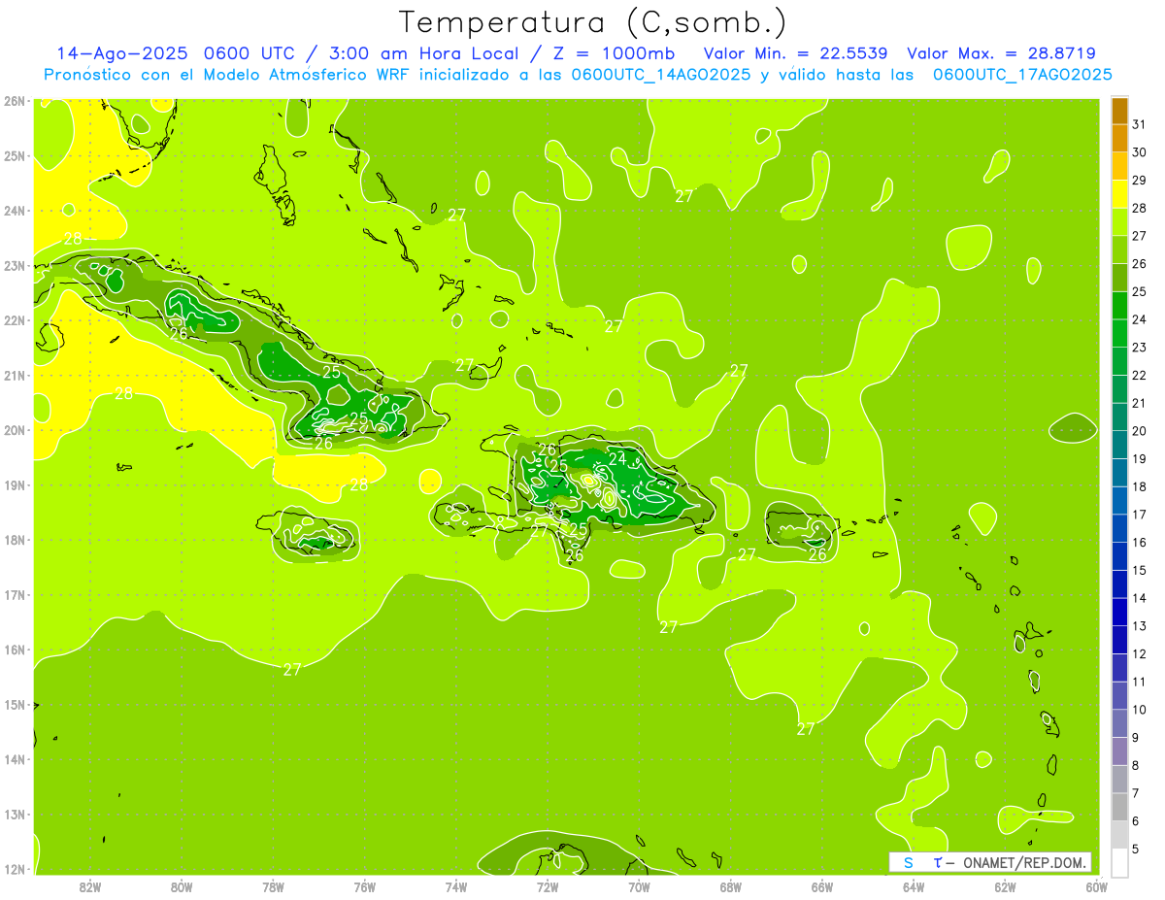Click the "19N" latitude axis label
This screenshot has width=1165, height=900.
pos(15,484)
